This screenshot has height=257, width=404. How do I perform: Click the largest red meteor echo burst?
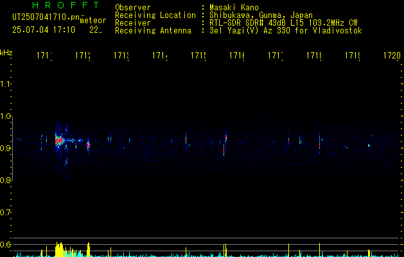pos(60,141)
